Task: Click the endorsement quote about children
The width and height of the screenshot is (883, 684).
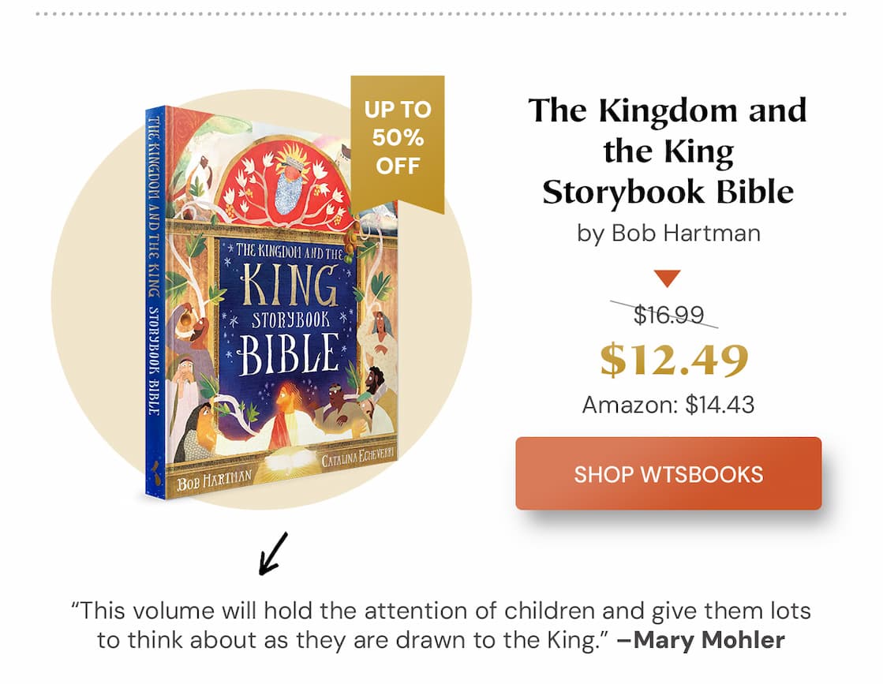Action: tap(440, 610)
